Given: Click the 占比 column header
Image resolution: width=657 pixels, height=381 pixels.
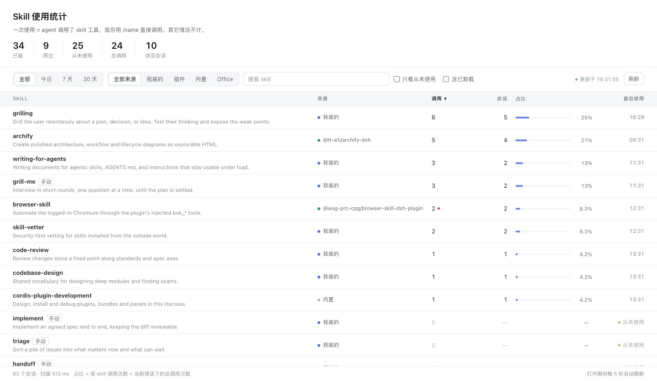Looking at the screenshot, I should tap(521, 98).
